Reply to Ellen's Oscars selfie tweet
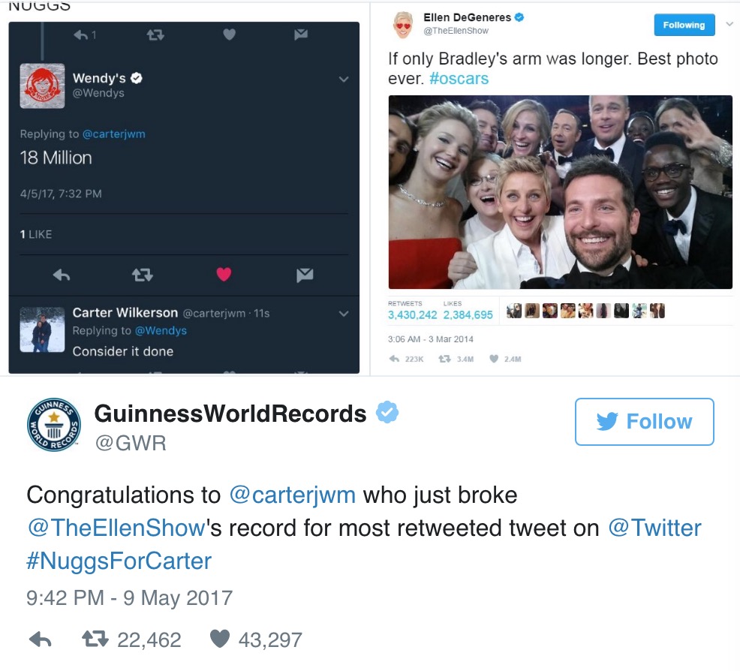The height and width of the screenshot is (671, 740). (395, 359)
